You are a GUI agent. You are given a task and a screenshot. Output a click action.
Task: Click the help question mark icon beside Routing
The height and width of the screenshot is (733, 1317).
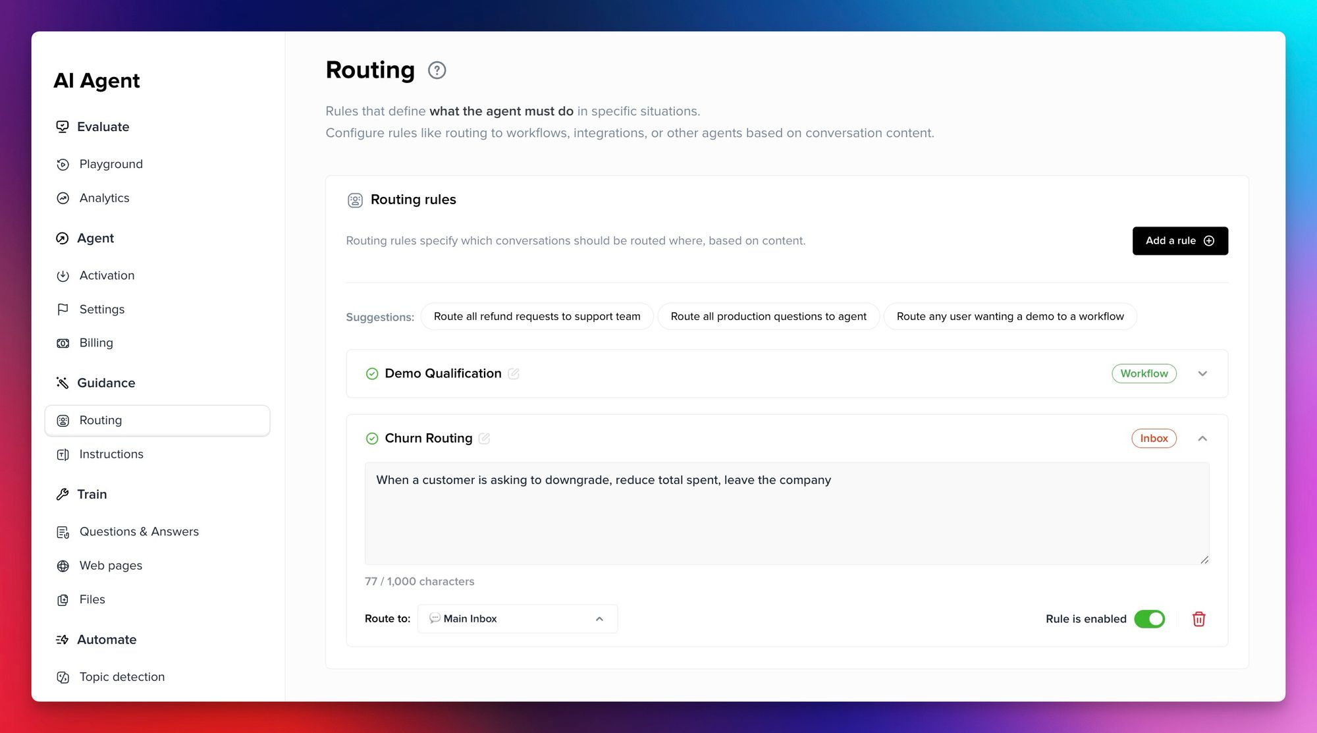437,70
